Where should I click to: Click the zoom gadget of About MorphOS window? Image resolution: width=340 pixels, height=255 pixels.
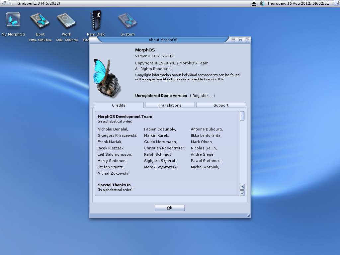[x=240, y=40]
